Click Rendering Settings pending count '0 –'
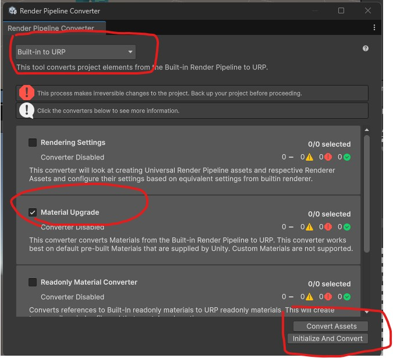This screenshot has width=393, height=358. [288, 157]
